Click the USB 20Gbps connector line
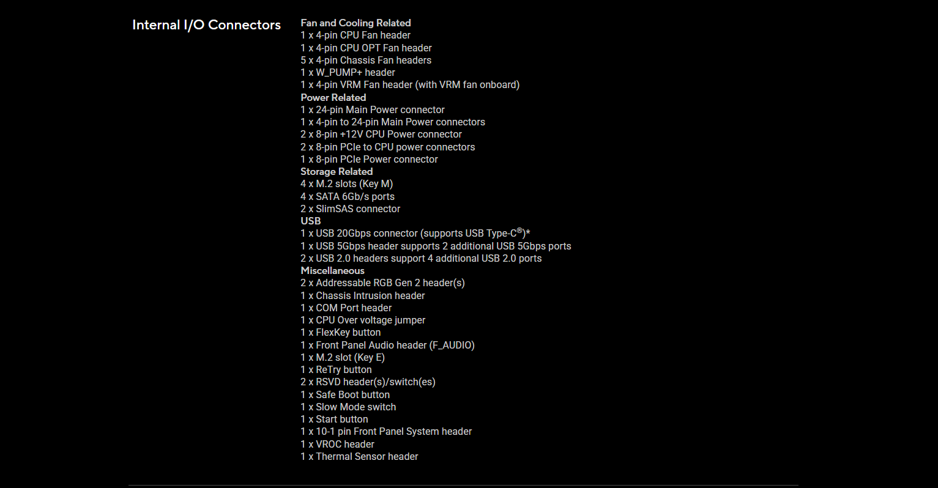The height and width of the screenshot is (488, 938). (x=414, y=233)
